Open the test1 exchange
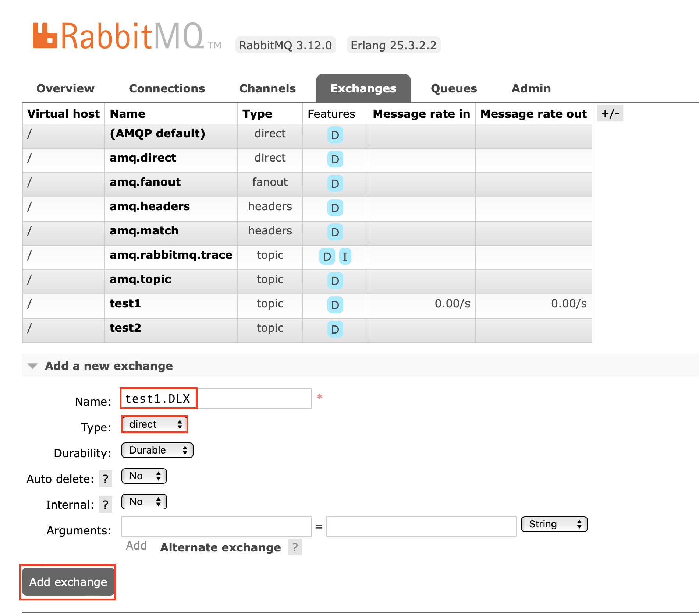699x614 pixels. tap(125, 303)
